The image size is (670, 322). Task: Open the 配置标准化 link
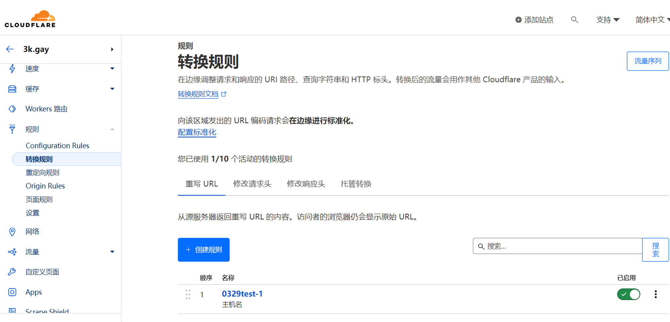click(197, 133)
